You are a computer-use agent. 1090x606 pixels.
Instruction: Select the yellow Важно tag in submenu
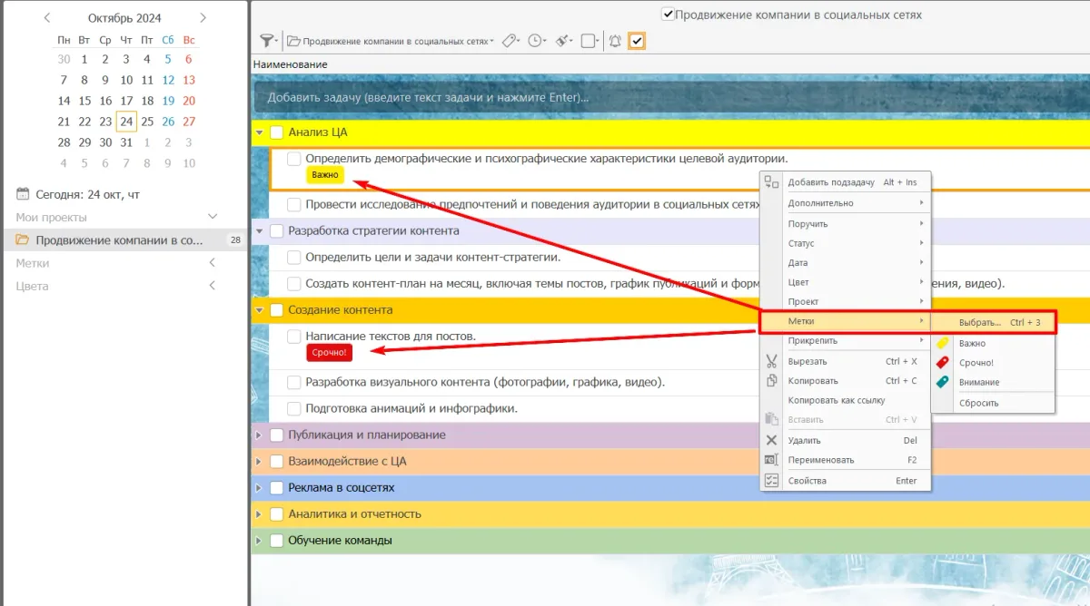point(972,344)
